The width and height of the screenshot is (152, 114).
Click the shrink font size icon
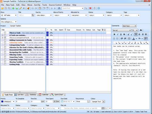132,34
